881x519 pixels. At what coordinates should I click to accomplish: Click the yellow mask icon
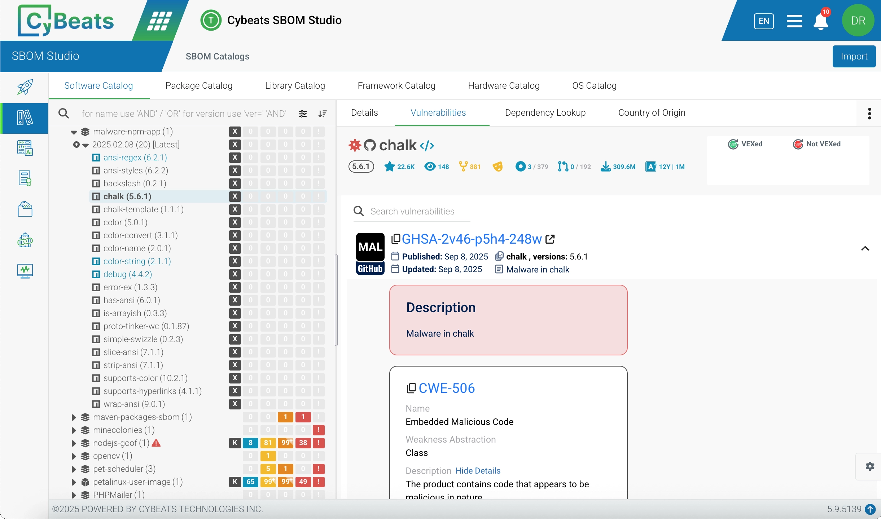(x=498, y=167)
